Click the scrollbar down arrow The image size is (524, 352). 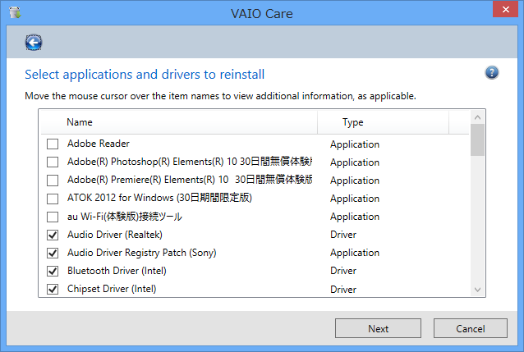pyautogui.click(x=477, y=290)
